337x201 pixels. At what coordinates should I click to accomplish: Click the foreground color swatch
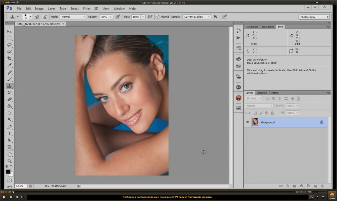click(8, 172)
